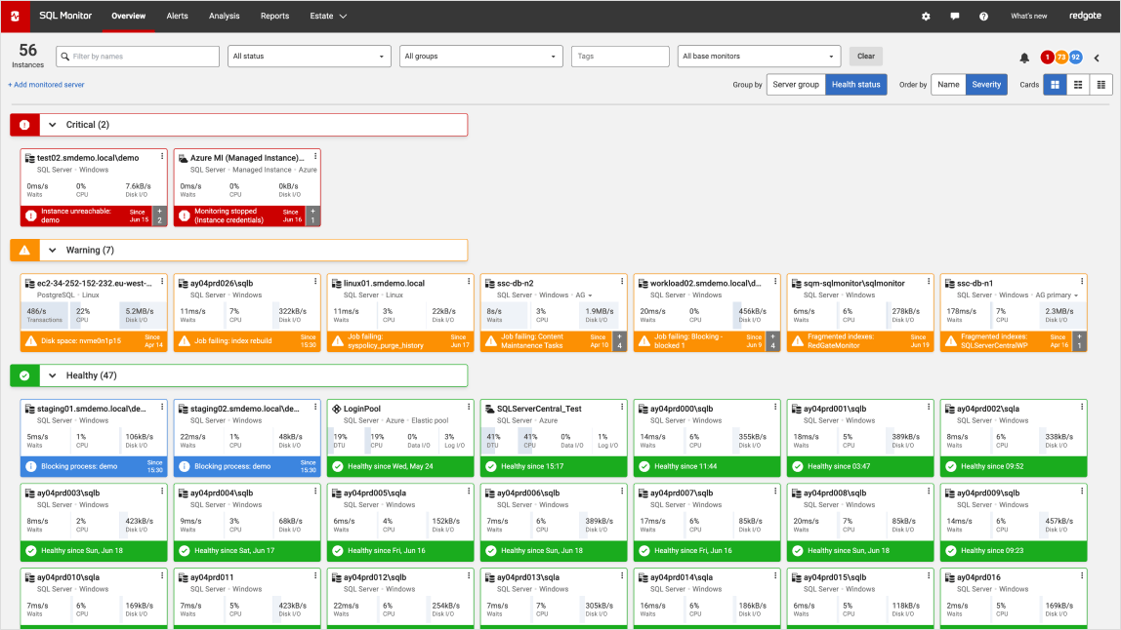Click the redgate brand link
This screenshot has width=1121, height=630.
(x=1085, y=16)
